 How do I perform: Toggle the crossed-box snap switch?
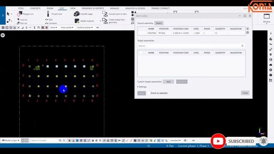[3, 27]
